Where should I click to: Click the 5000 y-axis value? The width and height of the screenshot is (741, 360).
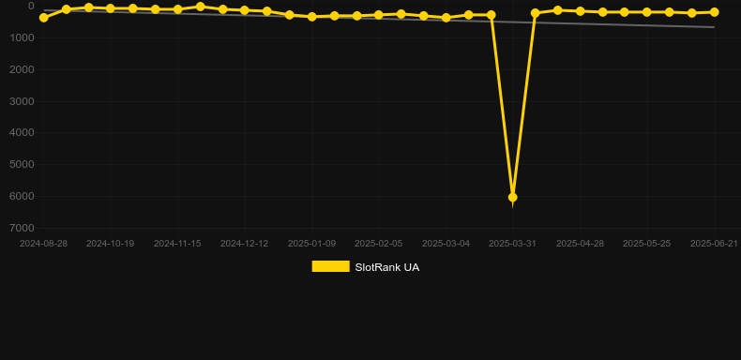tap(22, 164)
